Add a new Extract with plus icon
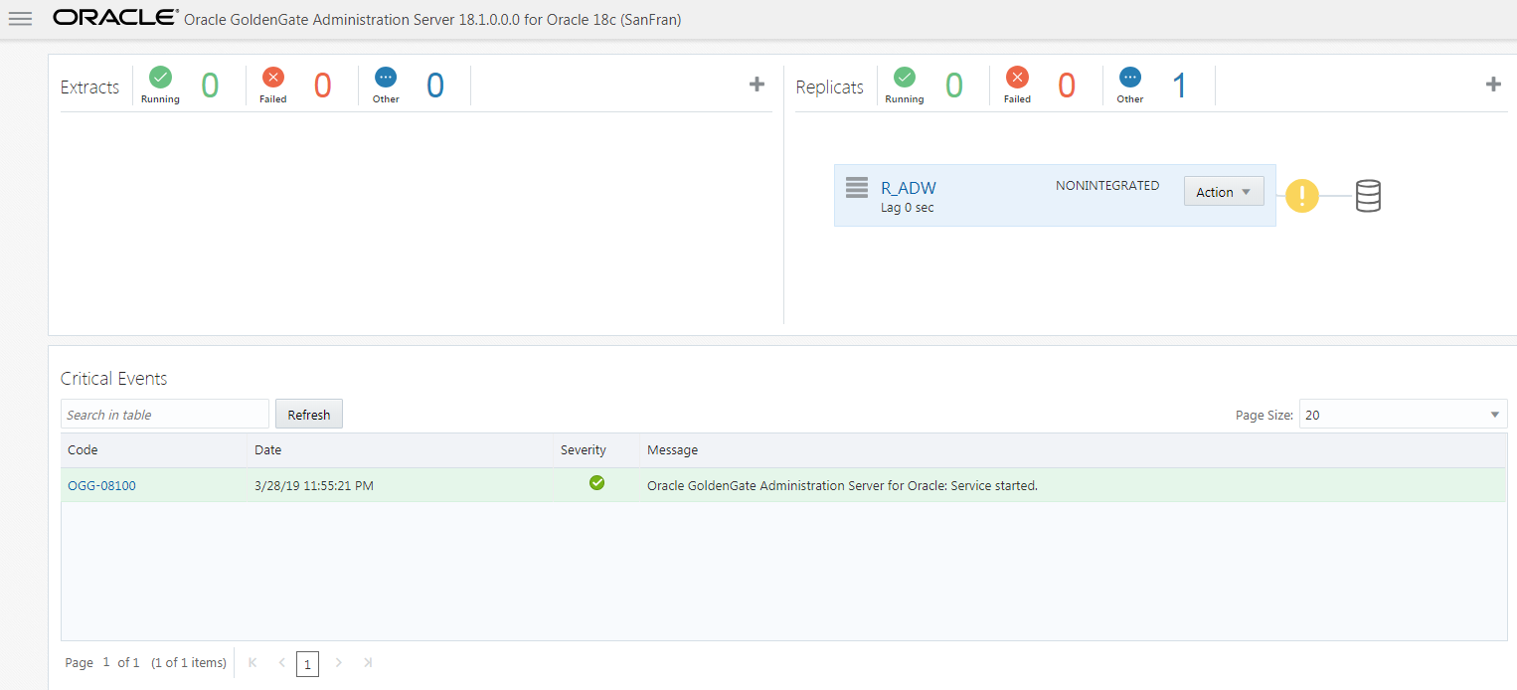Viewport: 1517px width, 690px height. 757,85
